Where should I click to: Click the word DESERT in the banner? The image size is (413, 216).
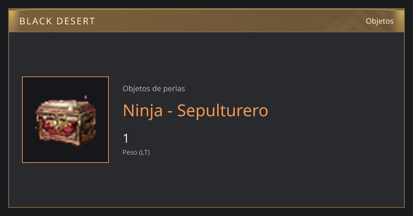(75, 21)
